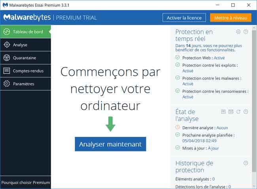
Task: Open real-time protection settings gear icon
Action: [238, 32]
